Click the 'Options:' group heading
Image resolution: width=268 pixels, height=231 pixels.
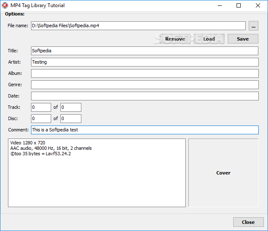(x=15, y=14)
